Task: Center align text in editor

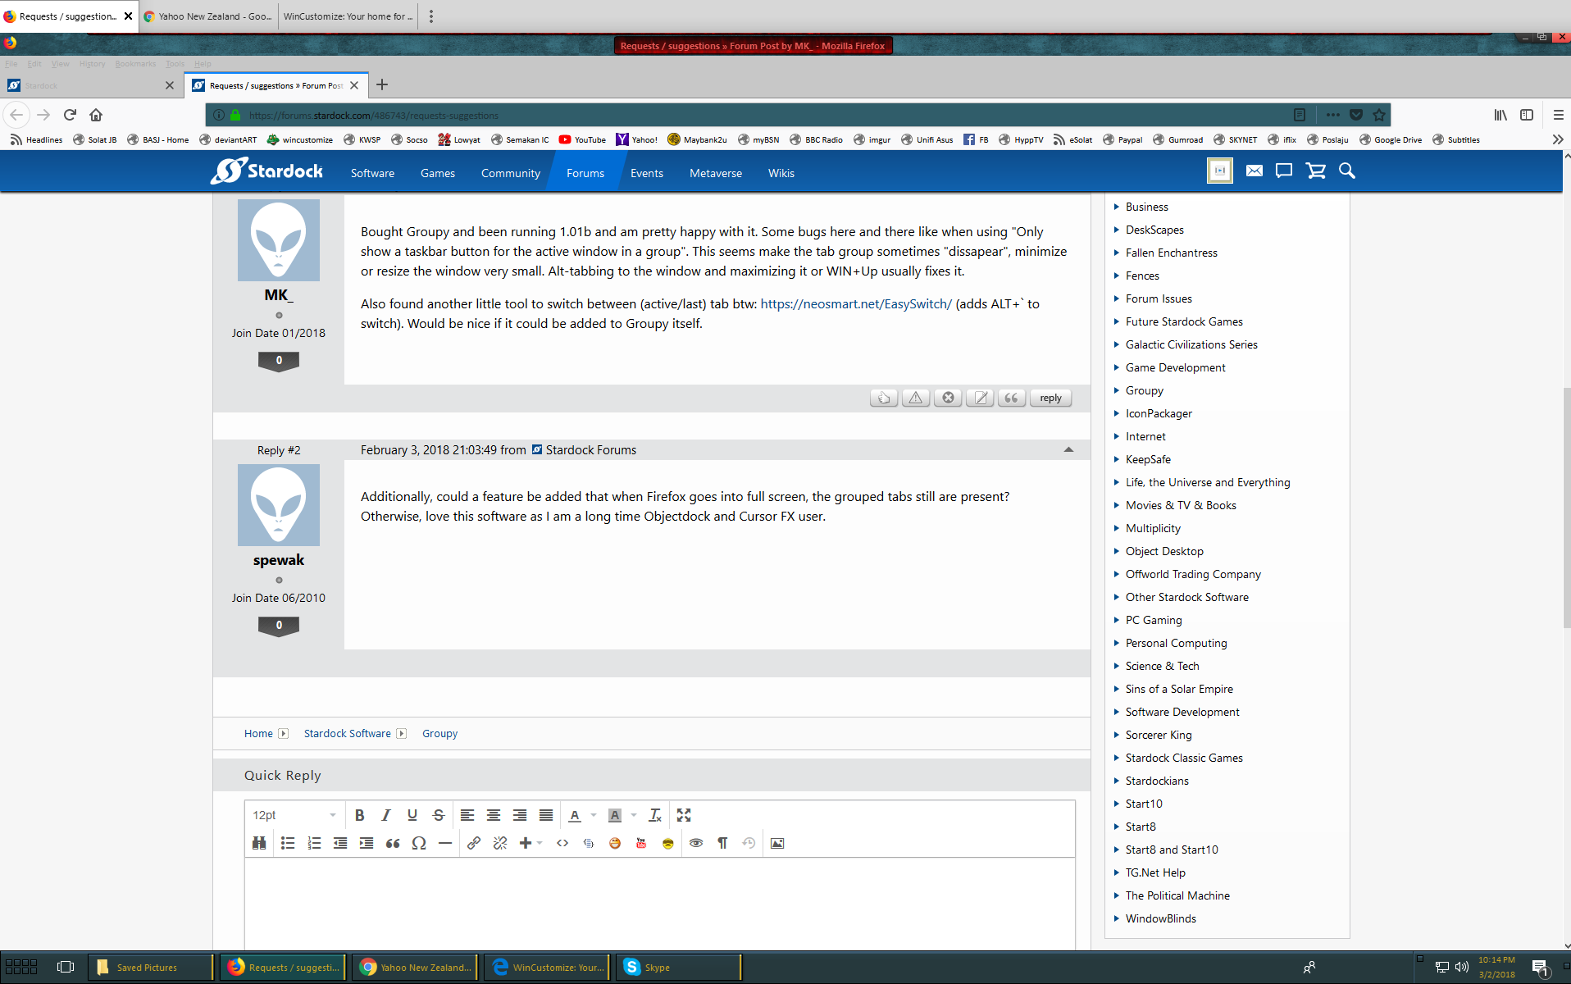Action: coord(494,815)
